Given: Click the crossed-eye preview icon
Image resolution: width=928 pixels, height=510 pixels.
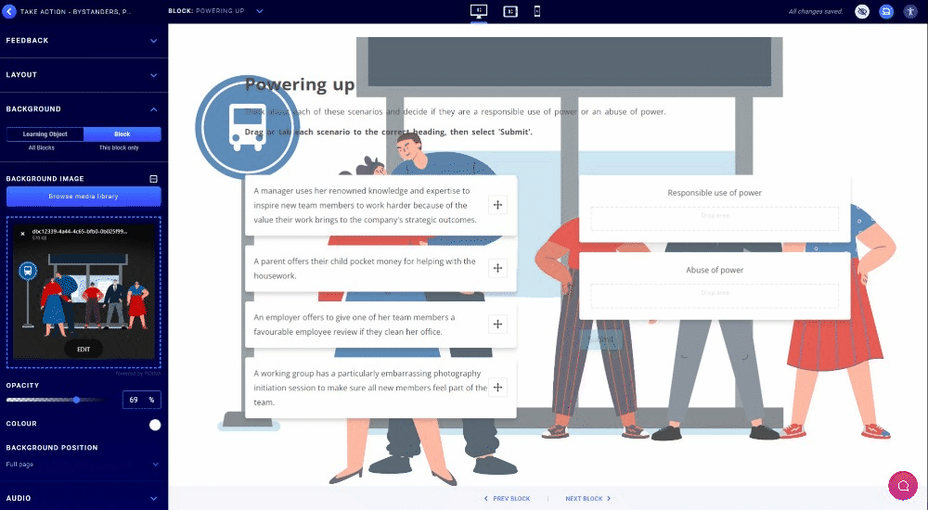Looking at the screenshot, I should (x=862, y=11).
